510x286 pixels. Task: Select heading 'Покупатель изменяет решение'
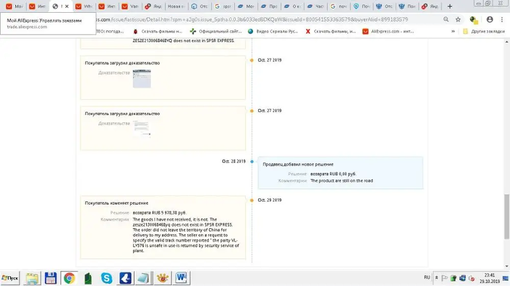tap(116, 203)
